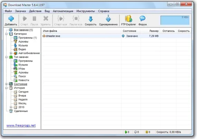
Task: Select Музыка under Топ закачек
Action: click(x=23, y=65)
